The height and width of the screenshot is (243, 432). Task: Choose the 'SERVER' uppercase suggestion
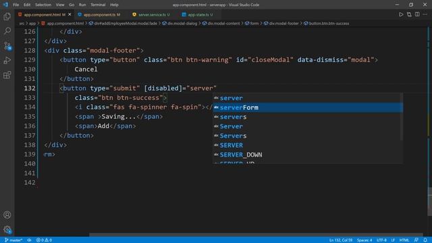(308, 145)
